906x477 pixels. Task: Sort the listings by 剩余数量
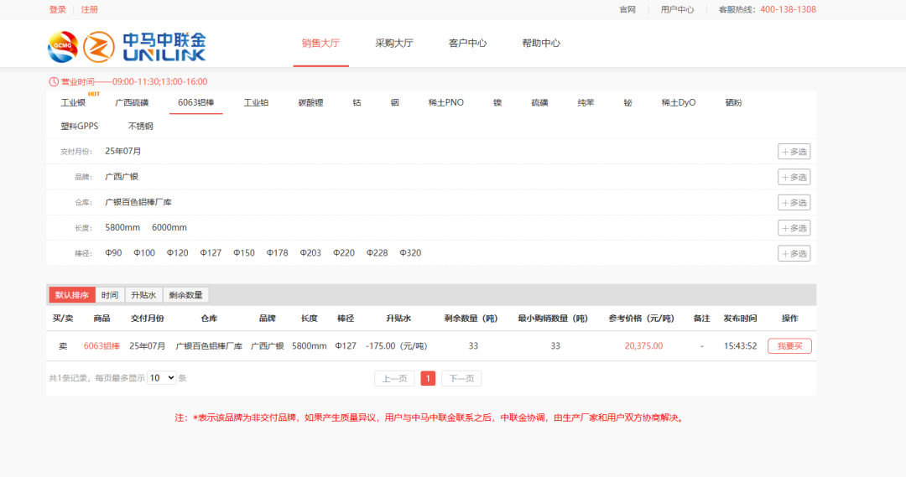pyautogui.click(x=185, y=295)
